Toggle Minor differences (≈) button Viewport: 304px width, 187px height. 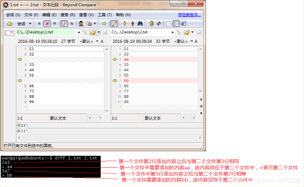(72, 24)
